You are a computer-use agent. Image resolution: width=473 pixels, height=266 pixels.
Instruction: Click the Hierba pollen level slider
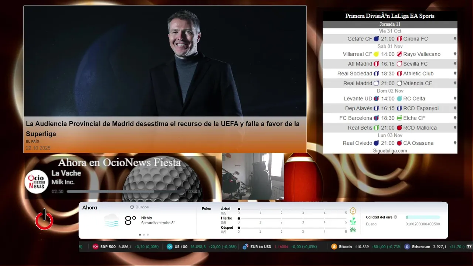(x=293, y=219)
